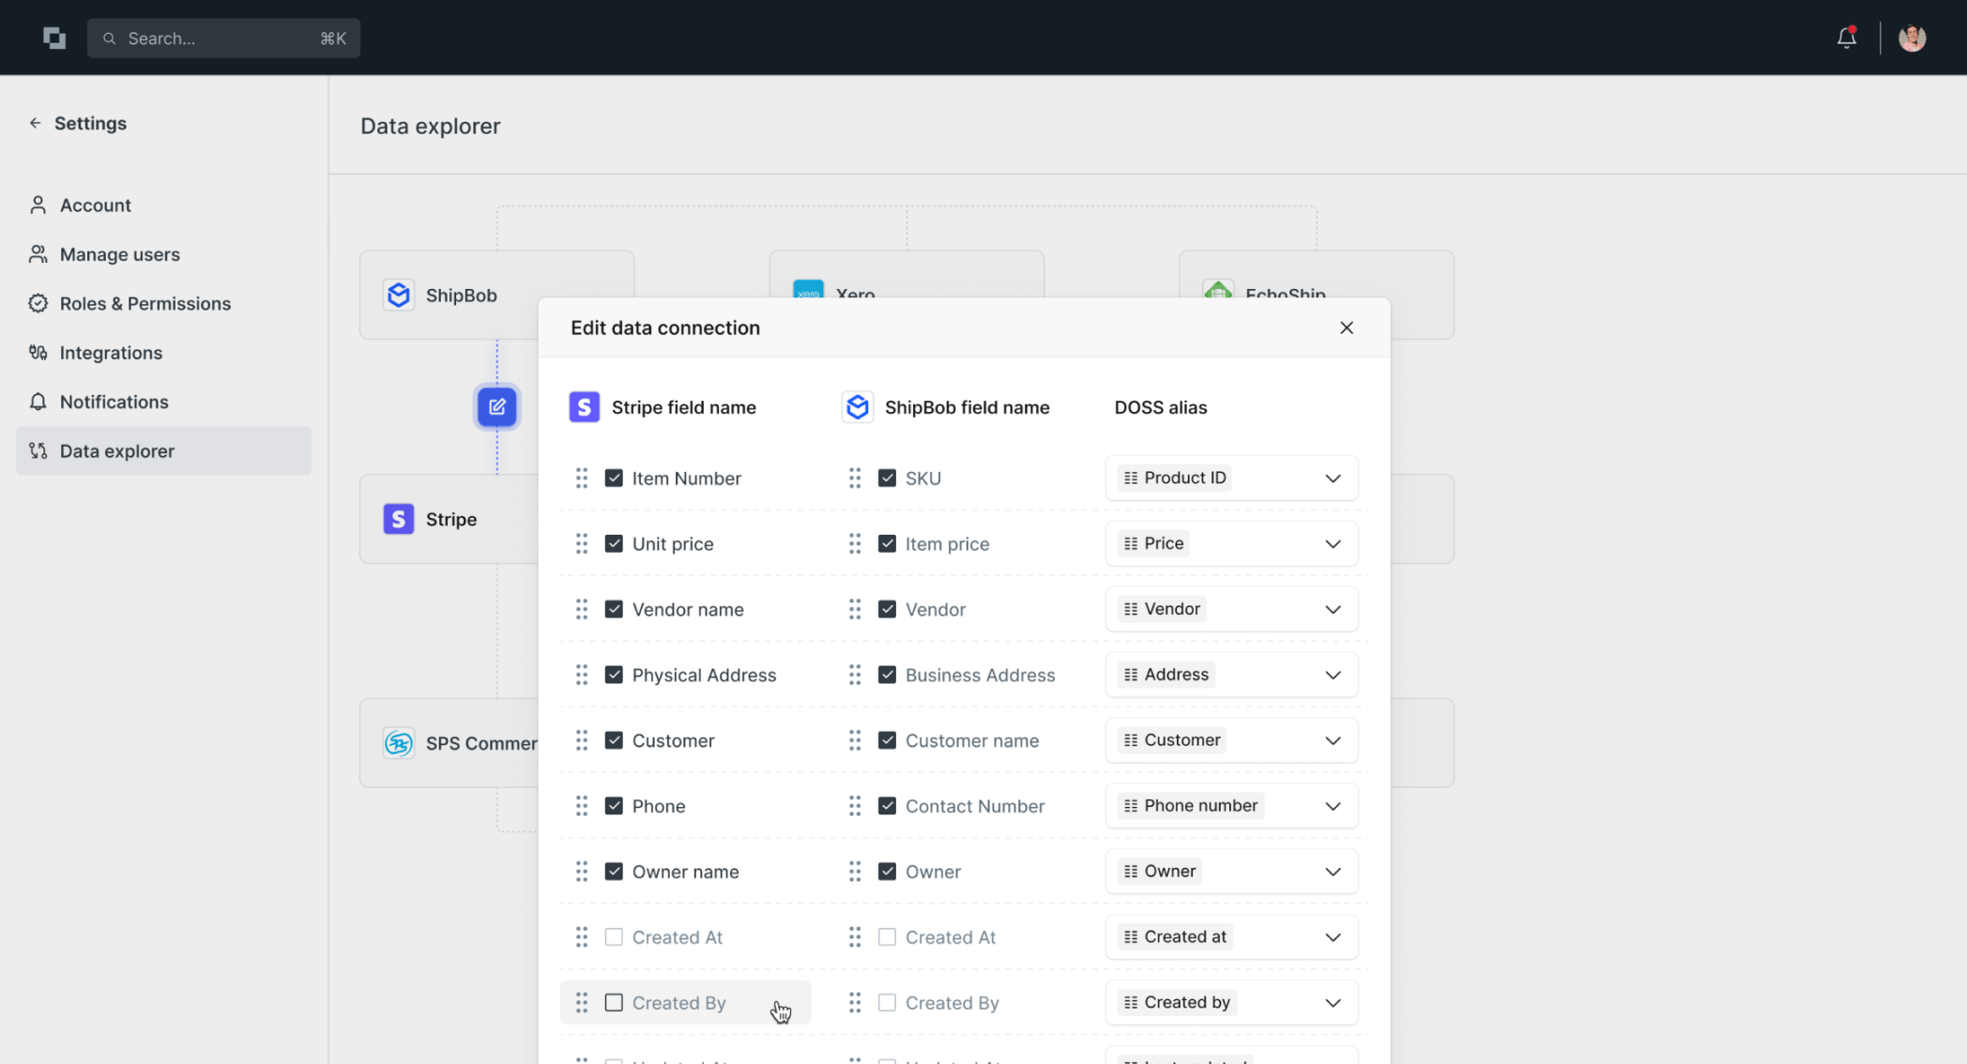Go to Roles & Permissions settings
Viewport: 1967px width, 1064px height.
[145, 303]
